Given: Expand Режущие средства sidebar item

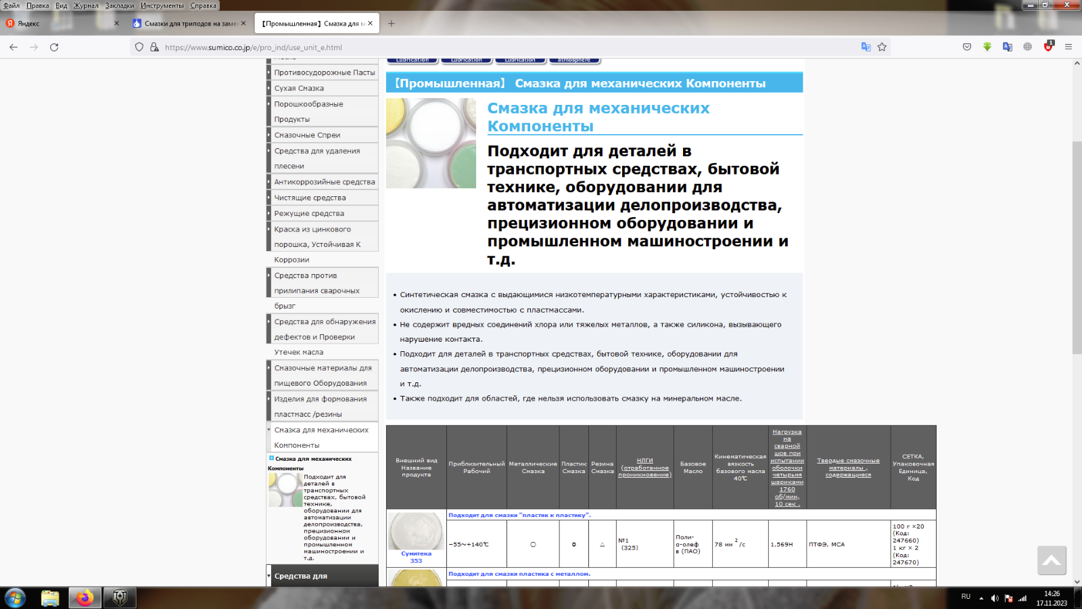Looking at the screenshot, I should (323, 213).
